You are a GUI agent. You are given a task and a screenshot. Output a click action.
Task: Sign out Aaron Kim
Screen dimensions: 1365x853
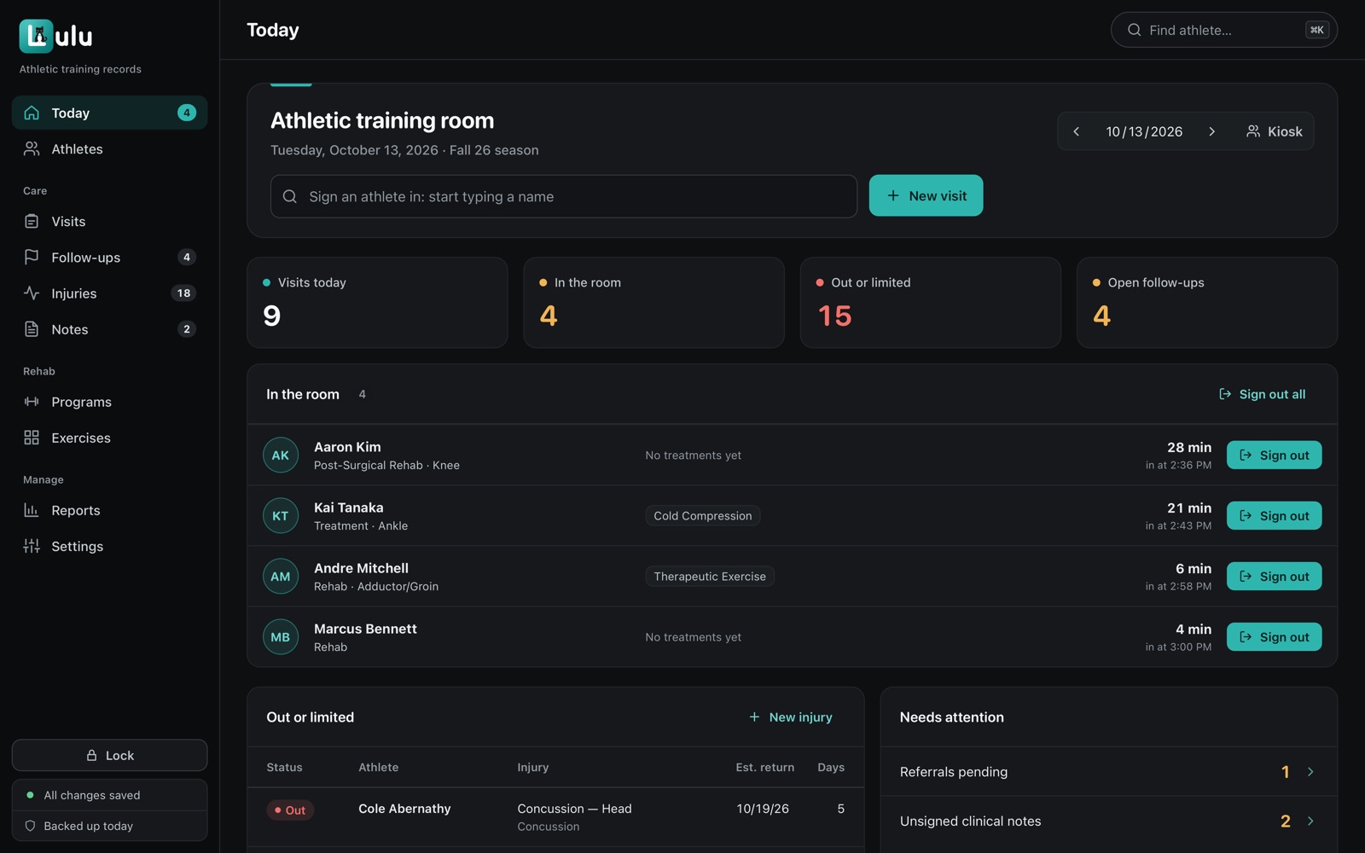pyautogui.click(x=1274, y=455)
